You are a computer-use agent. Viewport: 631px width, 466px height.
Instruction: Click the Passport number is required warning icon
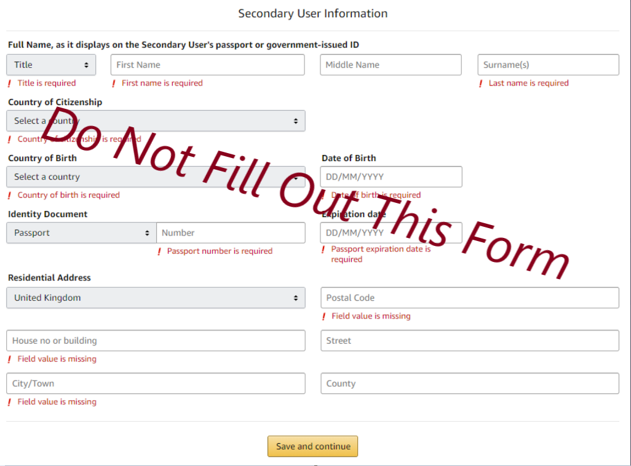tap(159, 251)
